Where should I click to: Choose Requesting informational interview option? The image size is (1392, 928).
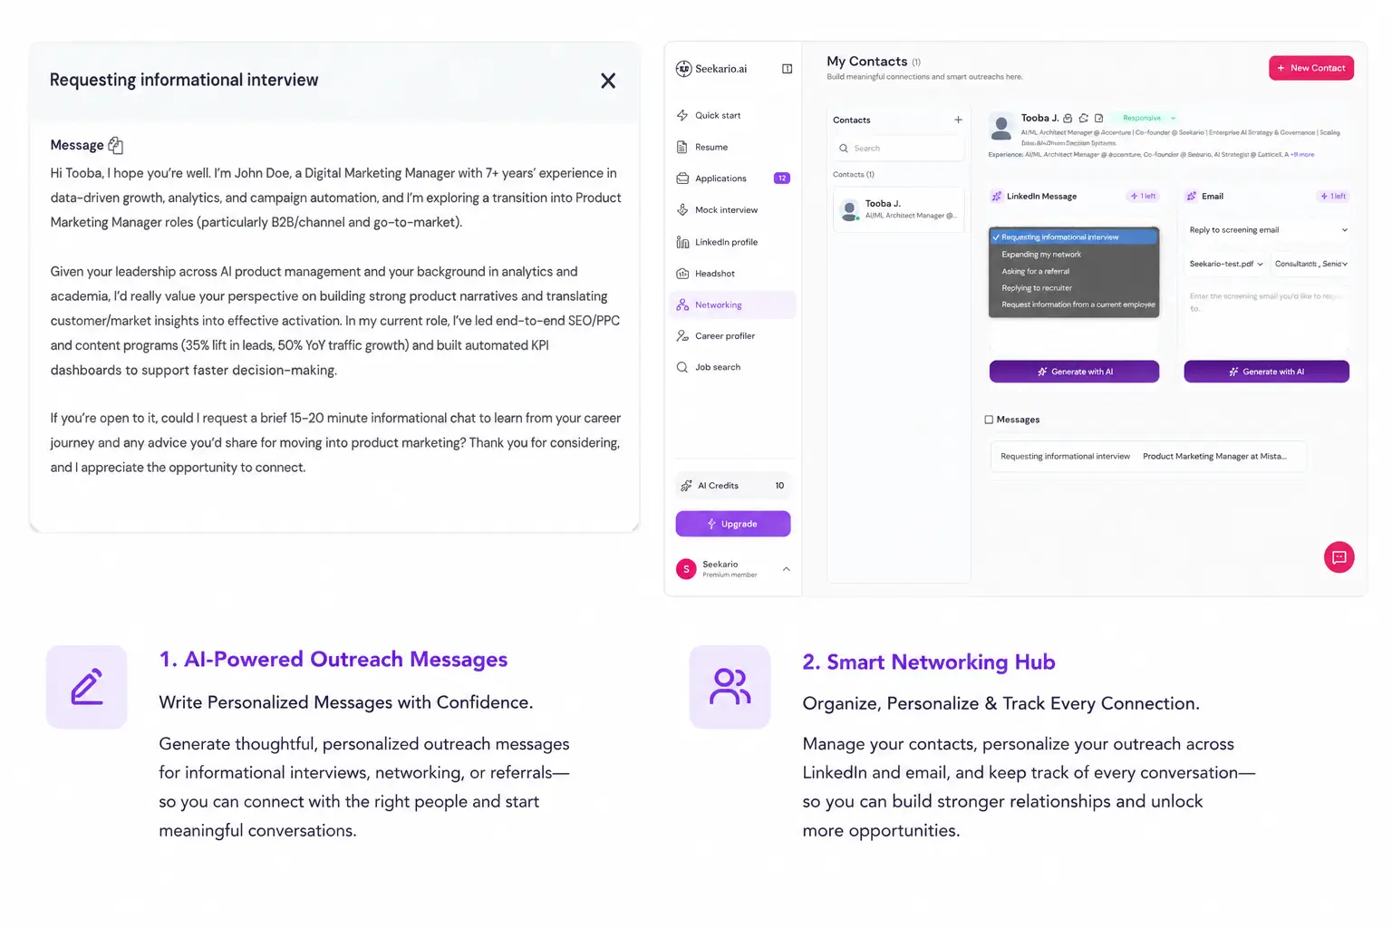tap(1074, 237)
